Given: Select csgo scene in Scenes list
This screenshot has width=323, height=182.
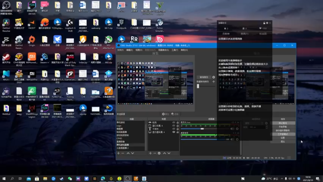Looking at the screenshot, I should click(119, 126).
